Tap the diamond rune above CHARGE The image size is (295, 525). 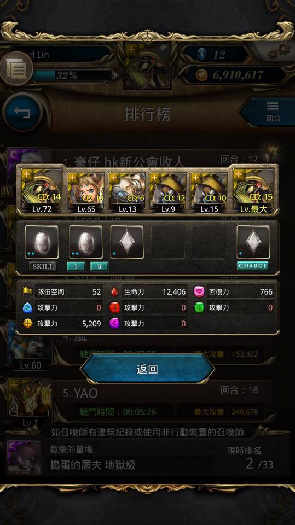(253, 242)
